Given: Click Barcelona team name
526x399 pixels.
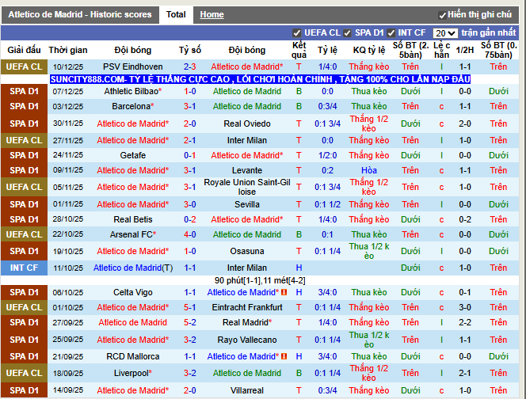Looking at the screenshot, I should point(131,106).
